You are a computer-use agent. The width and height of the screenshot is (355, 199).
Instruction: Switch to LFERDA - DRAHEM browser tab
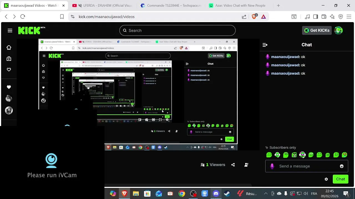click(x=102, y=6)
